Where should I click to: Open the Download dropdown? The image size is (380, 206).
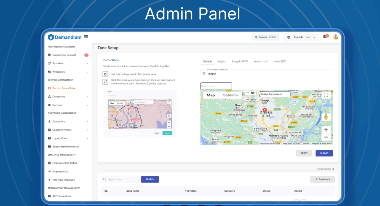click(322, 179)
